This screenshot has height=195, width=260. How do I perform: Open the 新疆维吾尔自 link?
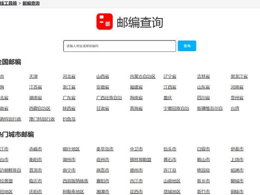210,109
